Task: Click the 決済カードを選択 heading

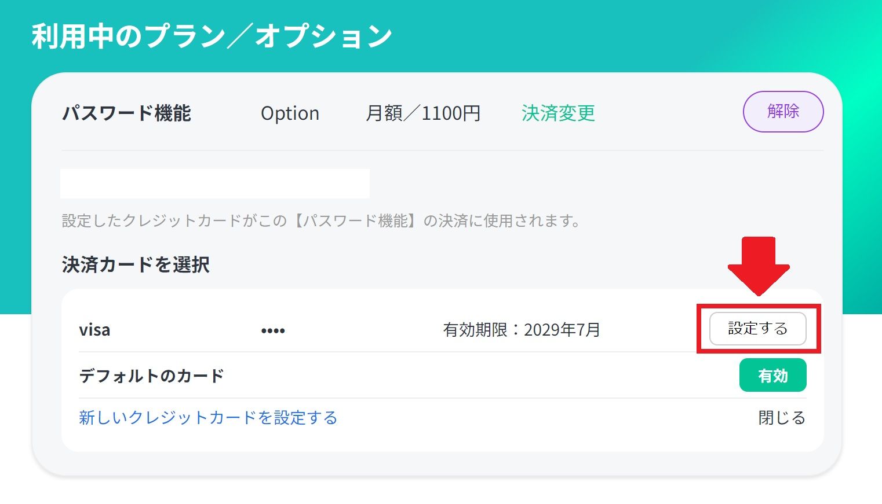Action: (x=136, y=264)
